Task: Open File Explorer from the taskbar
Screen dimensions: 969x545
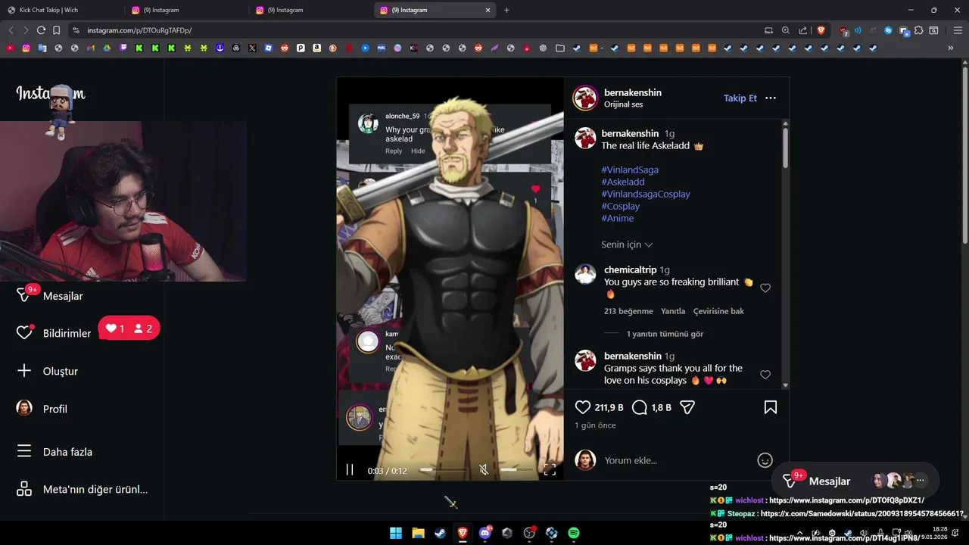Action: tap(418, 533)
